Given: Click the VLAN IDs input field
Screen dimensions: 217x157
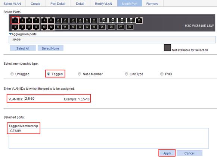Looking at the screenshot, I should 44,99.
